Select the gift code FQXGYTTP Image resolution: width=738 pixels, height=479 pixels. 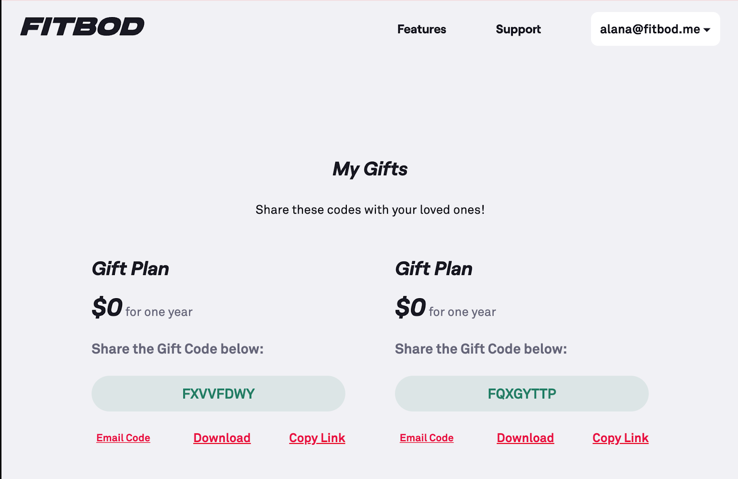[x=521, y=393]
